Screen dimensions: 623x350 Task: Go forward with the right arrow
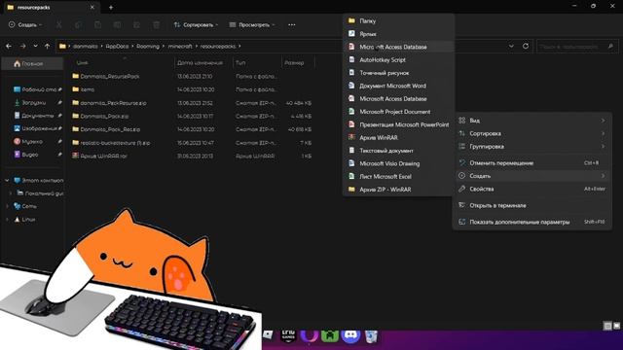(x=22, y=46)
